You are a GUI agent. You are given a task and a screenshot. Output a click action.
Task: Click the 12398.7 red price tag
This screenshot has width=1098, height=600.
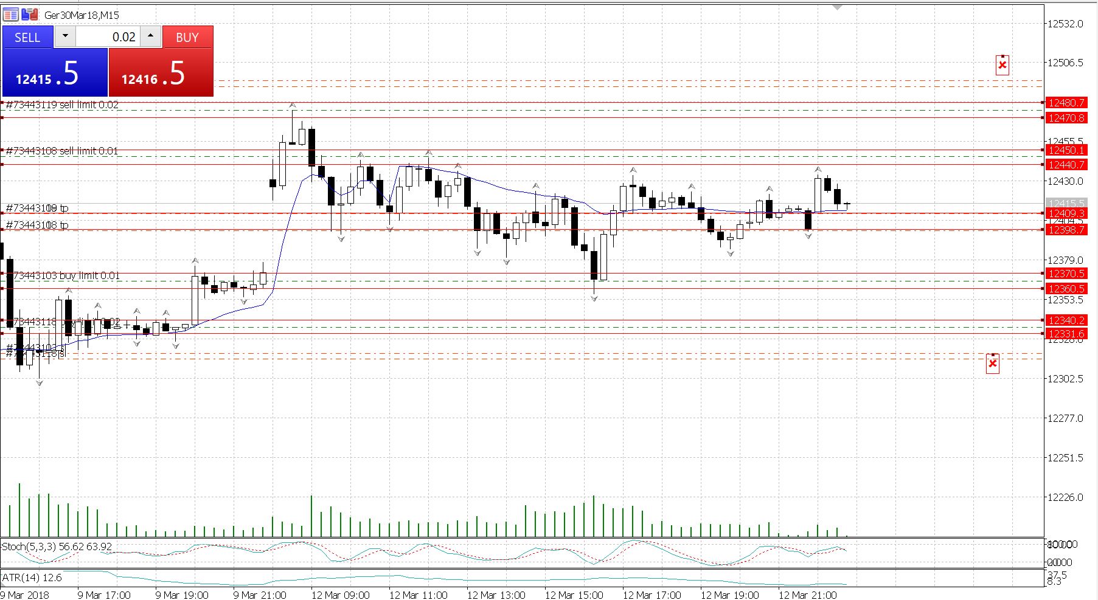[1066, 230]
